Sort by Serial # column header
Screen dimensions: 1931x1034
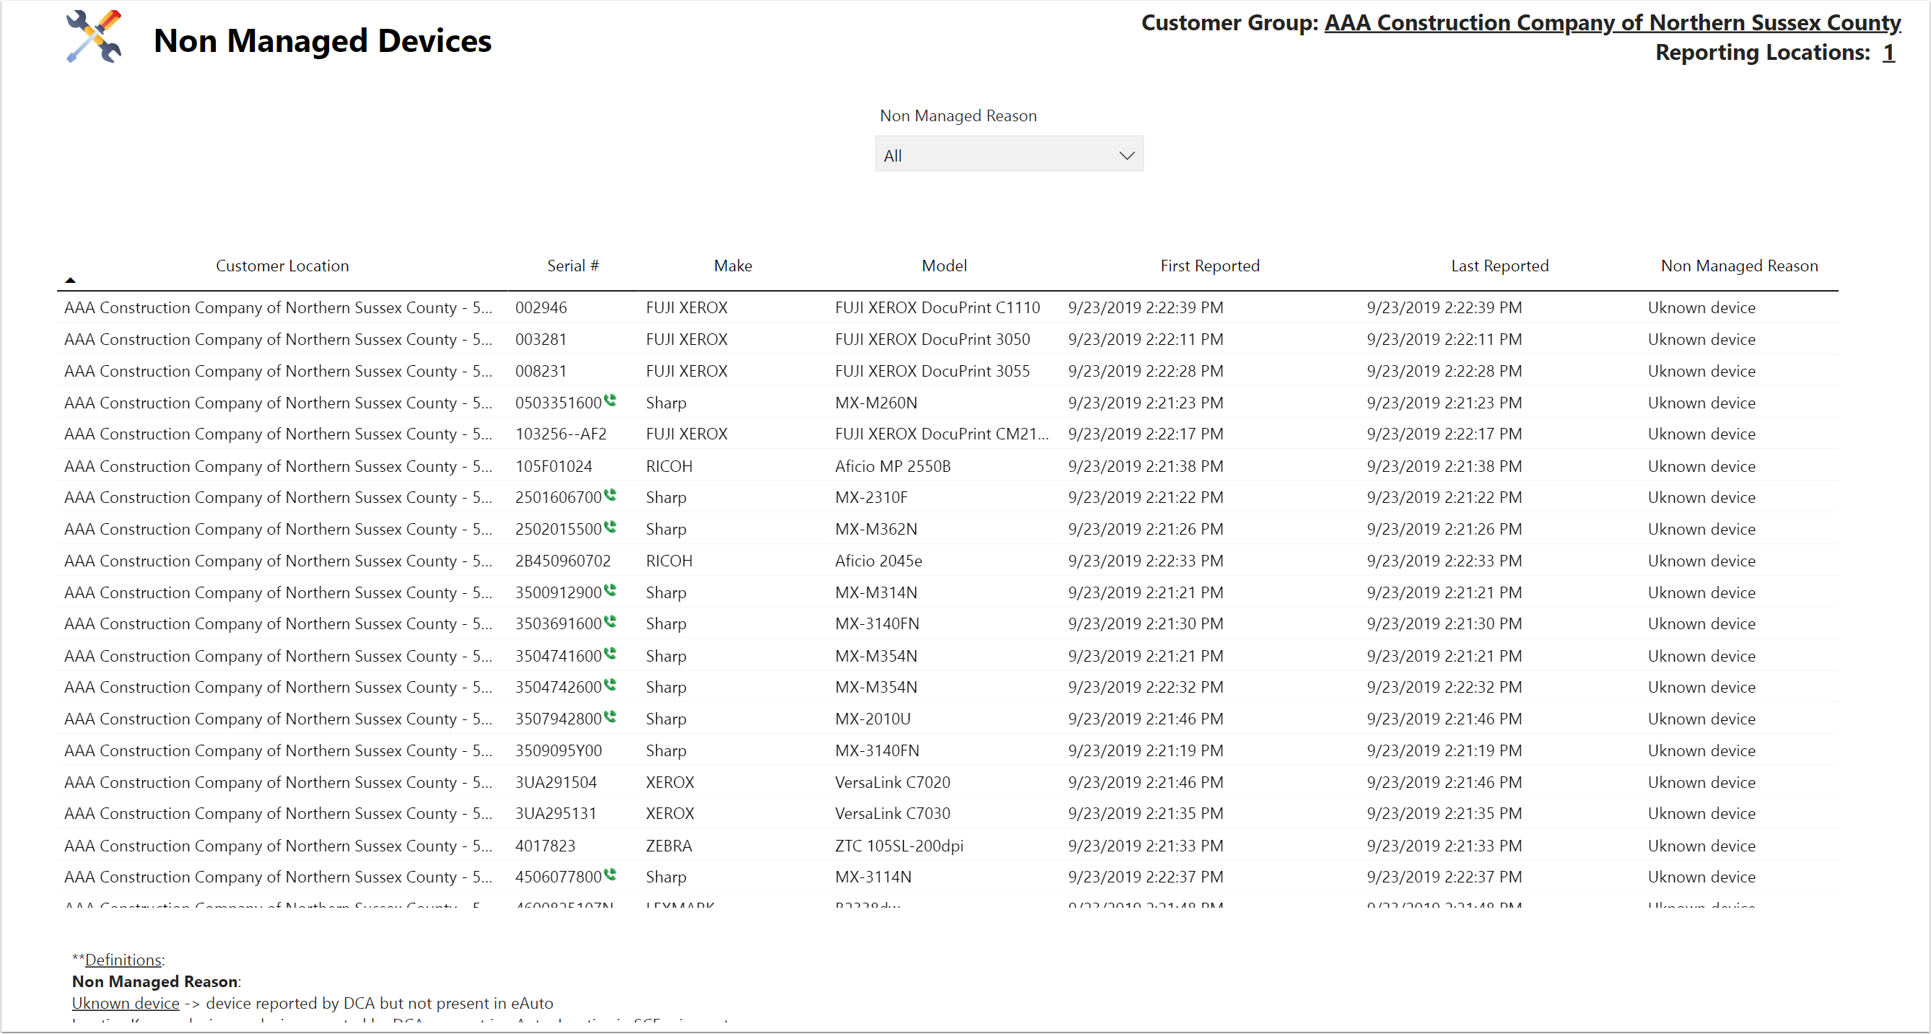click(572, 266)
